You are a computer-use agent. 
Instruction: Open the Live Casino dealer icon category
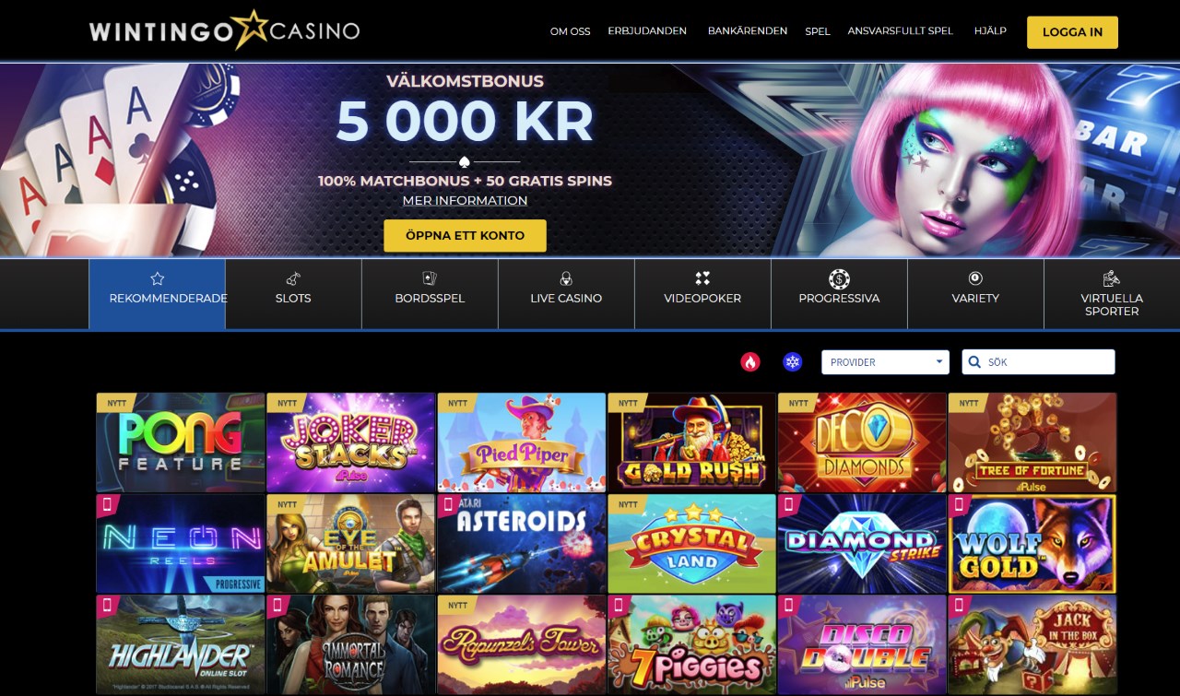[566, 278]
